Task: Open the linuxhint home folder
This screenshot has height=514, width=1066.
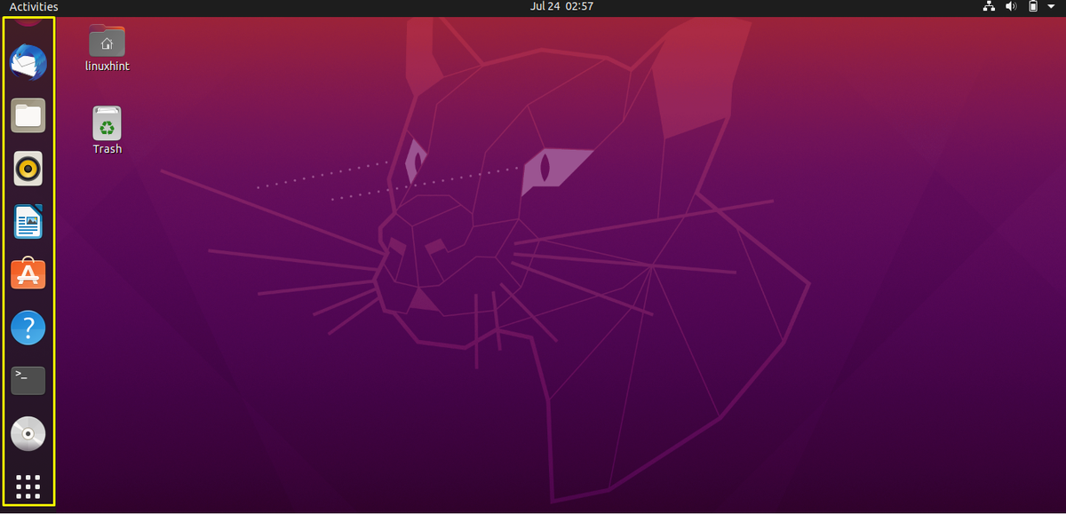Action: pos(106,40)
